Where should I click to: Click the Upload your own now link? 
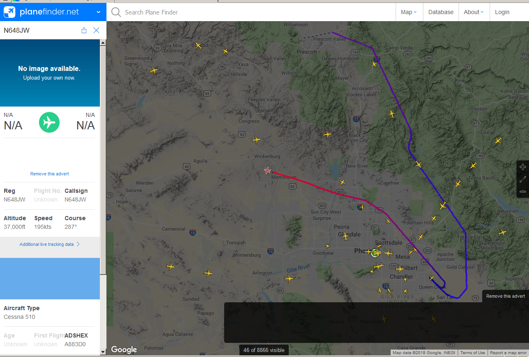(x=49, y=78)
